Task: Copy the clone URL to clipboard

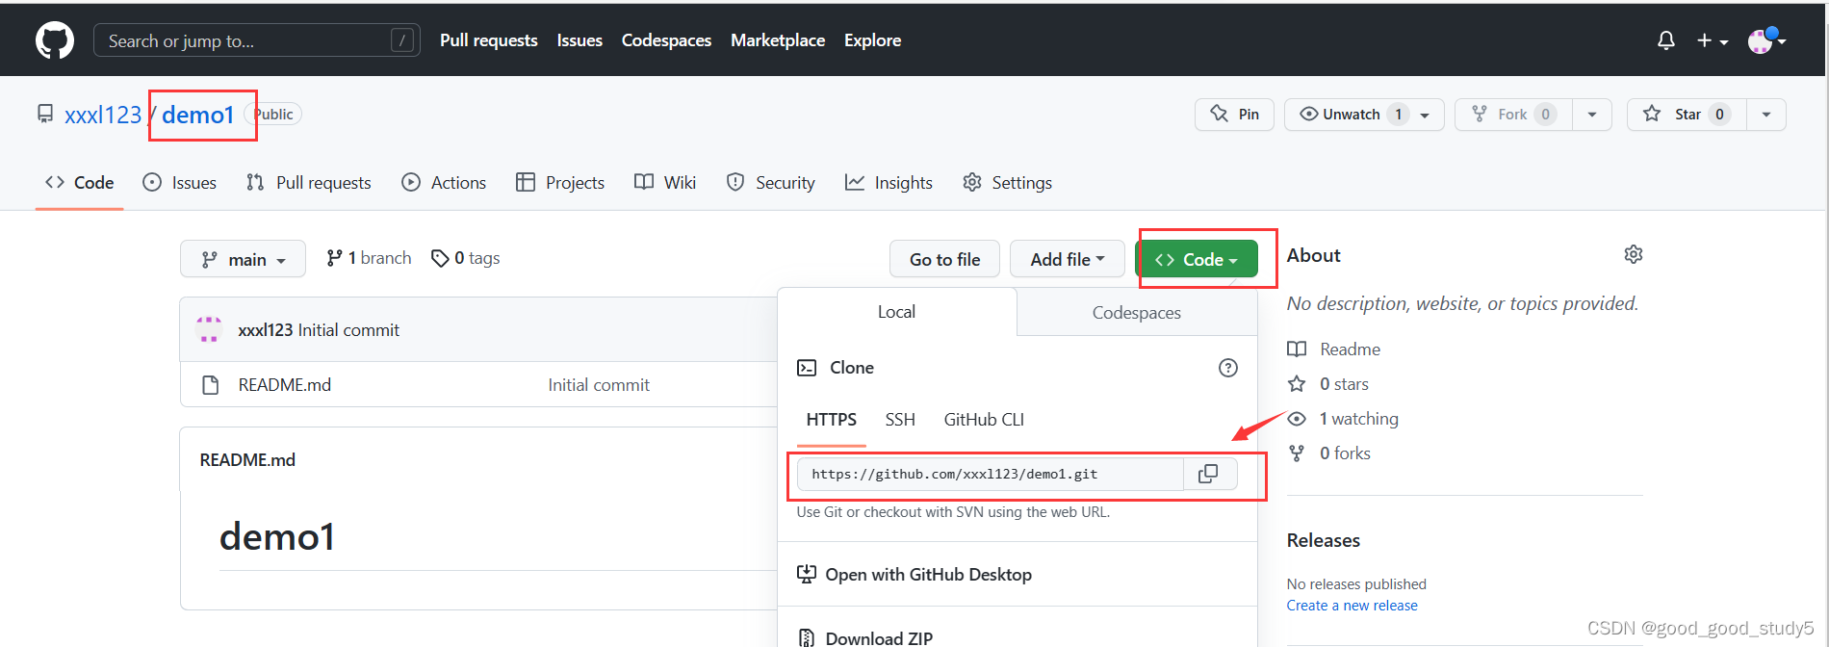Action: 1209,474
